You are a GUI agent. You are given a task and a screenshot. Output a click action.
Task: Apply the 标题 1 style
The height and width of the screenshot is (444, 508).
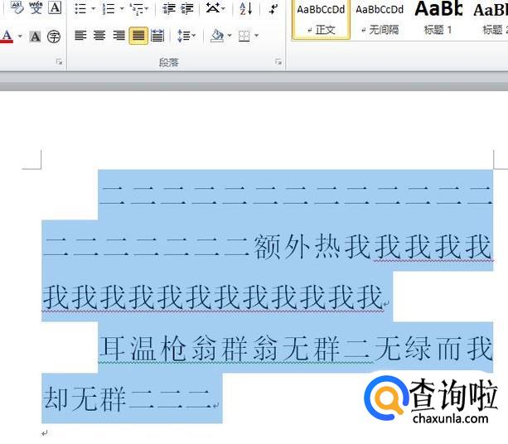click(438, 18)
